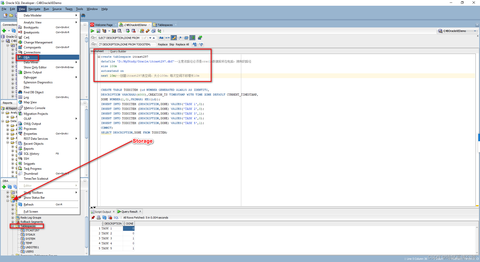Click the Skip button
The height and width of the screenshot is (262, 480).
172,44
